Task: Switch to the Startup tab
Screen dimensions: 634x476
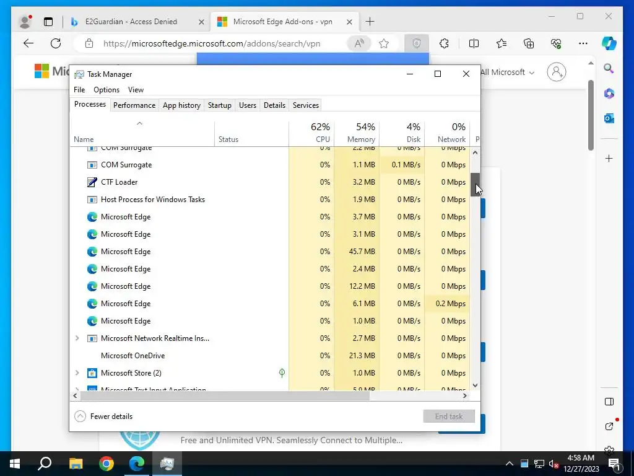Action: pyautogui.click(x=220, y=105)
